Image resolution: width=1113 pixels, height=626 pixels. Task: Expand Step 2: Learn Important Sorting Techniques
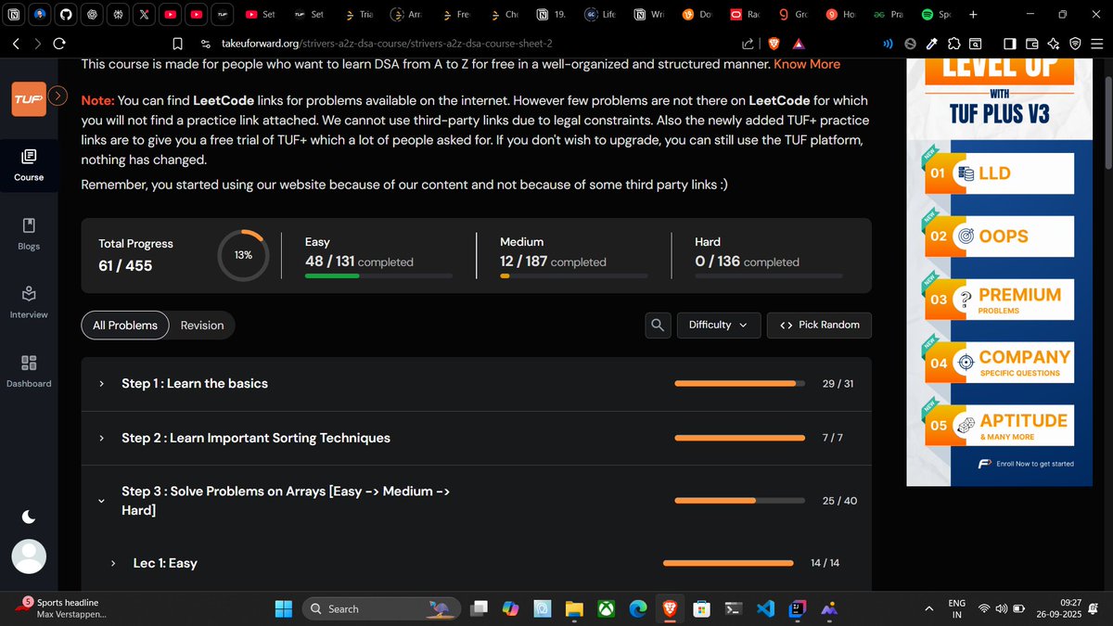(476, 438)
